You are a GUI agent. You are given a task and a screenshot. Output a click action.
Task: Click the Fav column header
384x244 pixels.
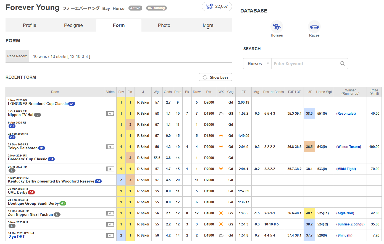pos(121,92)
